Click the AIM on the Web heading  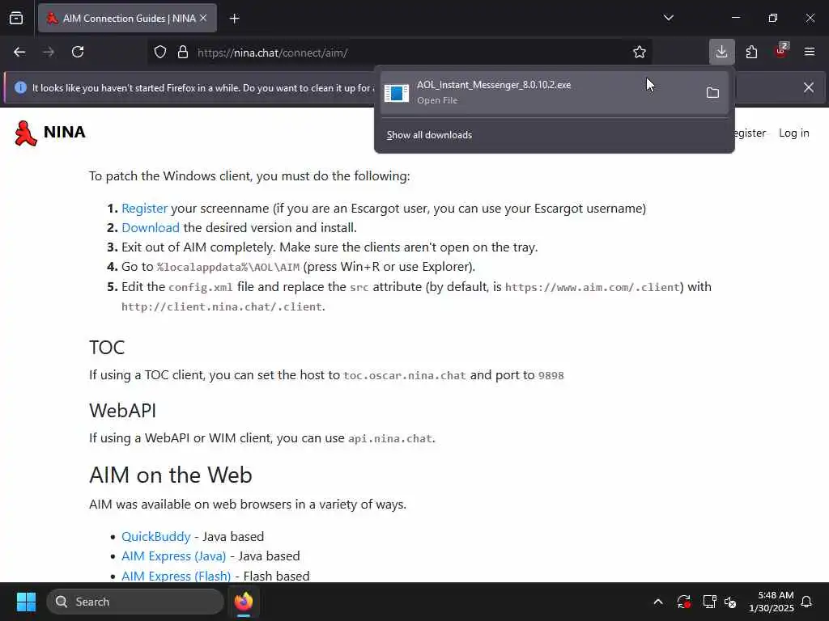click(171, 475)
